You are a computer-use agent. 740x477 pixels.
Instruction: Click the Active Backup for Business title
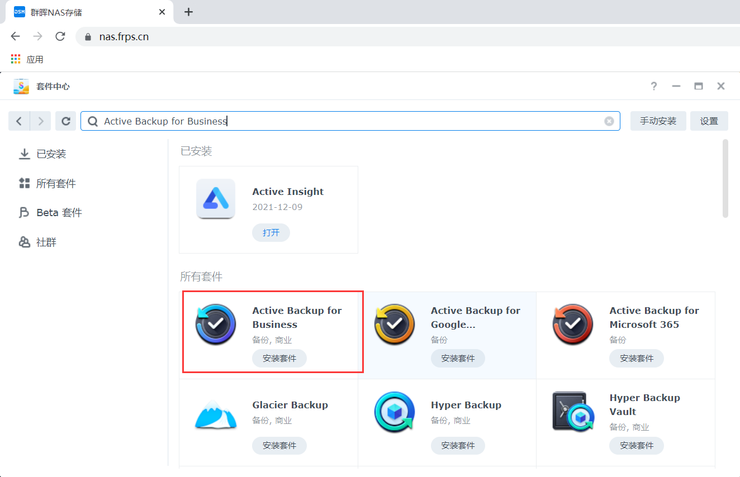[297, 318]
